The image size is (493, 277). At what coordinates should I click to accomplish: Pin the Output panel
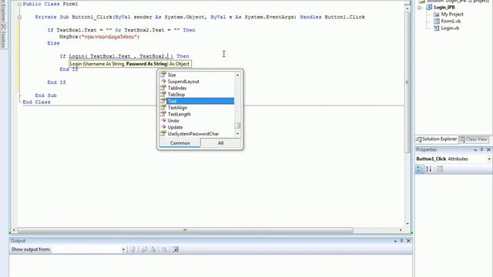point(401,241)
